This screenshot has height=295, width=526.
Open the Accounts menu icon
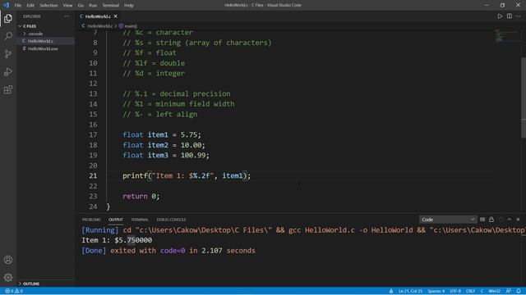tap(8, 260)
